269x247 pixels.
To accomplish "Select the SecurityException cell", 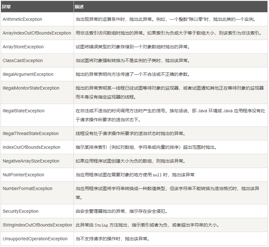I will (x=37, y=211).
